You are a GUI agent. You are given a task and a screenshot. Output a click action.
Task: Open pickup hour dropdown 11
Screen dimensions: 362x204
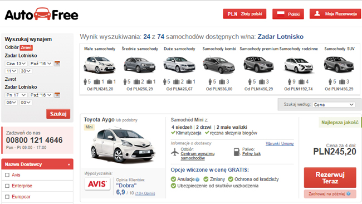(11, 71)
